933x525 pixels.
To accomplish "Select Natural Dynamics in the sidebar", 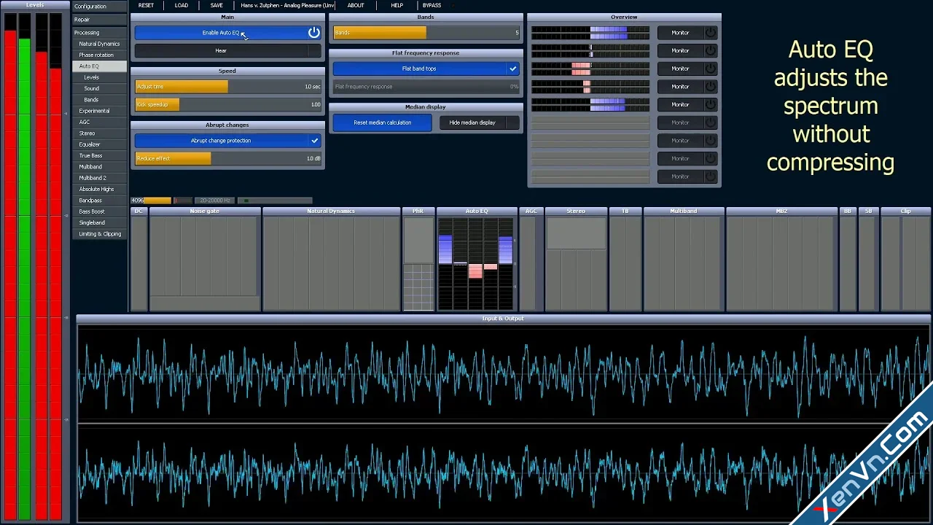I will pyautogui.click(x=99, y=44).
